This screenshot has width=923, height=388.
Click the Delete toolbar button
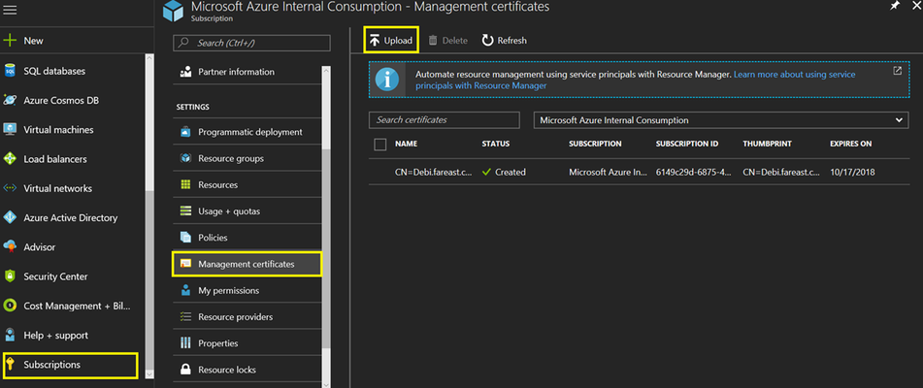tap(447, 41)
